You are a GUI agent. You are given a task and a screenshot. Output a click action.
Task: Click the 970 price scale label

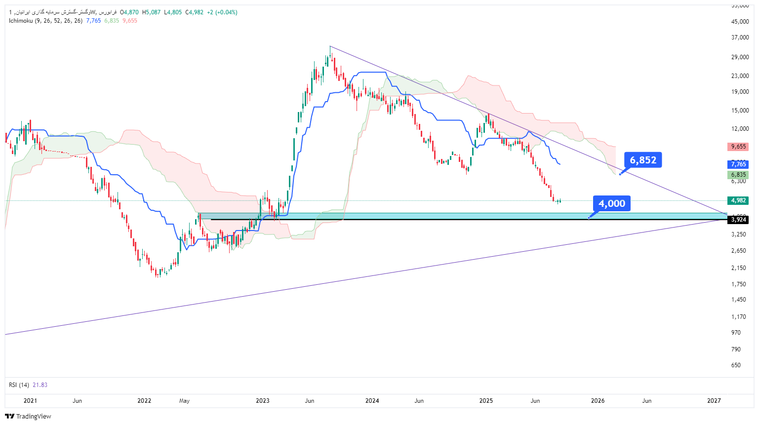pyautogui.click(x=736, y=333)
